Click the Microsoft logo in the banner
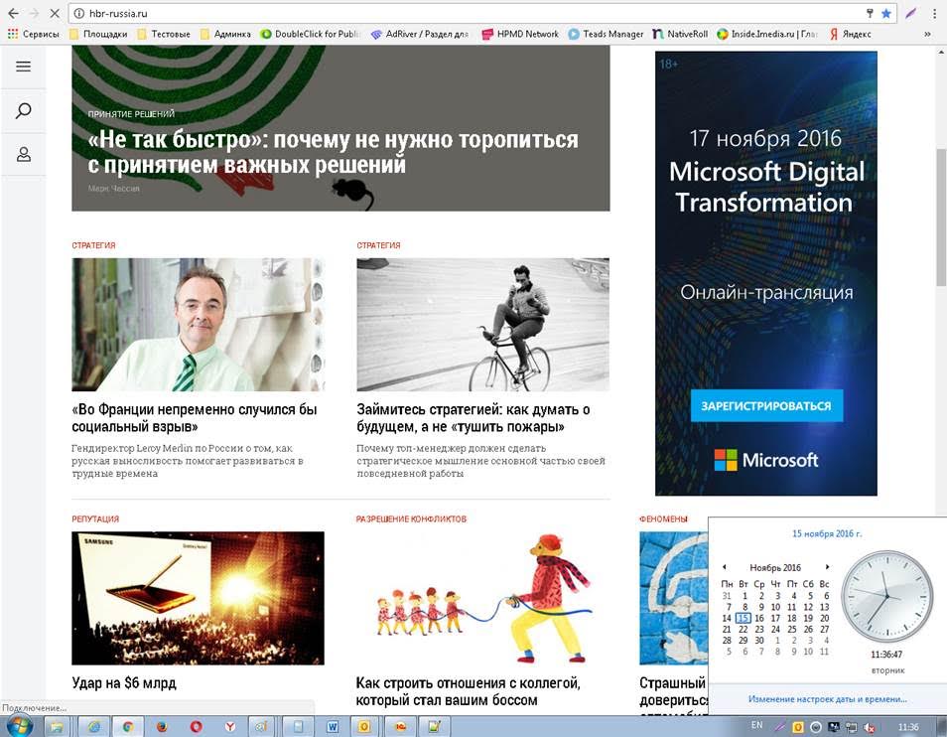The image size is (947, 737). 766,460
